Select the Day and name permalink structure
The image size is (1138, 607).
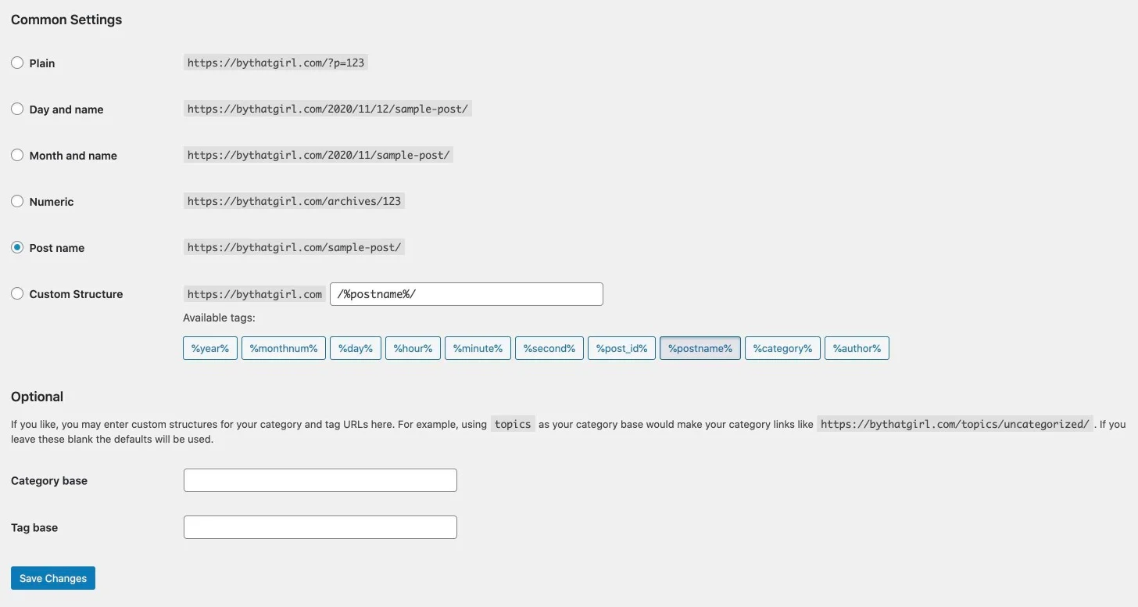tap(17, 109)
